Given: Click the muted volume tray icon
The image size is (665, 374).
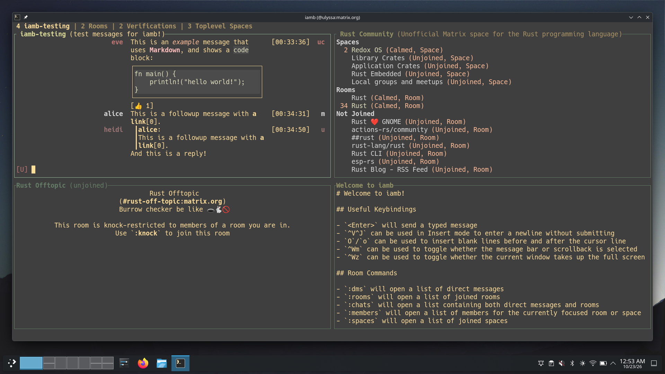Looking at the screenshot, I should click(562, 363).
